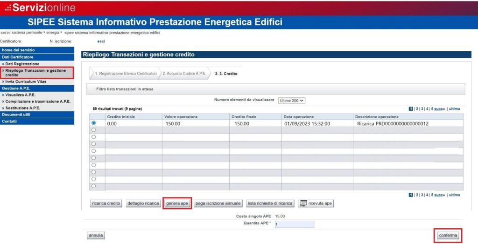This screenshot has height=244, width=478.
Task: Click the 'paga iscrizione annuale' button
Action: click(x=218, y=203)
